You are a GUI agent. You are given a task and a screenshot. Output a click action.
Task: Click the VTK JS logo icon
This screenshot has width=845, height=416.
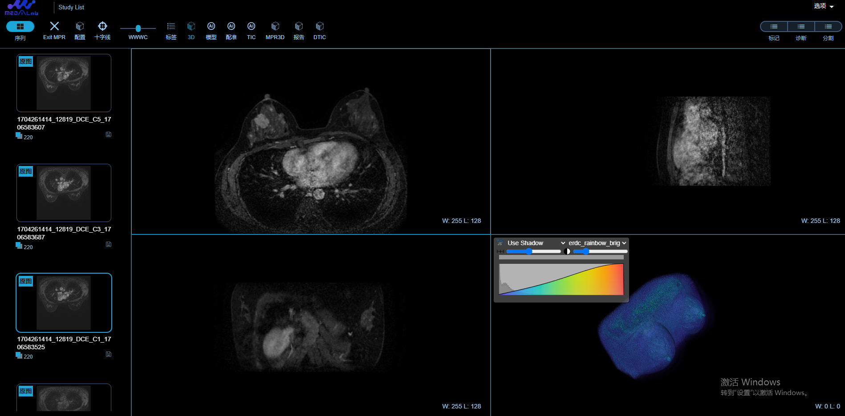pyautogui.click(x=500, y=243)
